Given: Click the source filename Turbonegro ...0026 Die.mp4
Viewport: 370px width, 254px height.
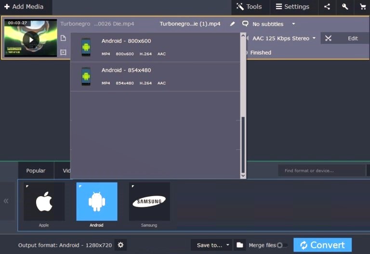Looking at the screenshot, I should (x=97, y=24).
